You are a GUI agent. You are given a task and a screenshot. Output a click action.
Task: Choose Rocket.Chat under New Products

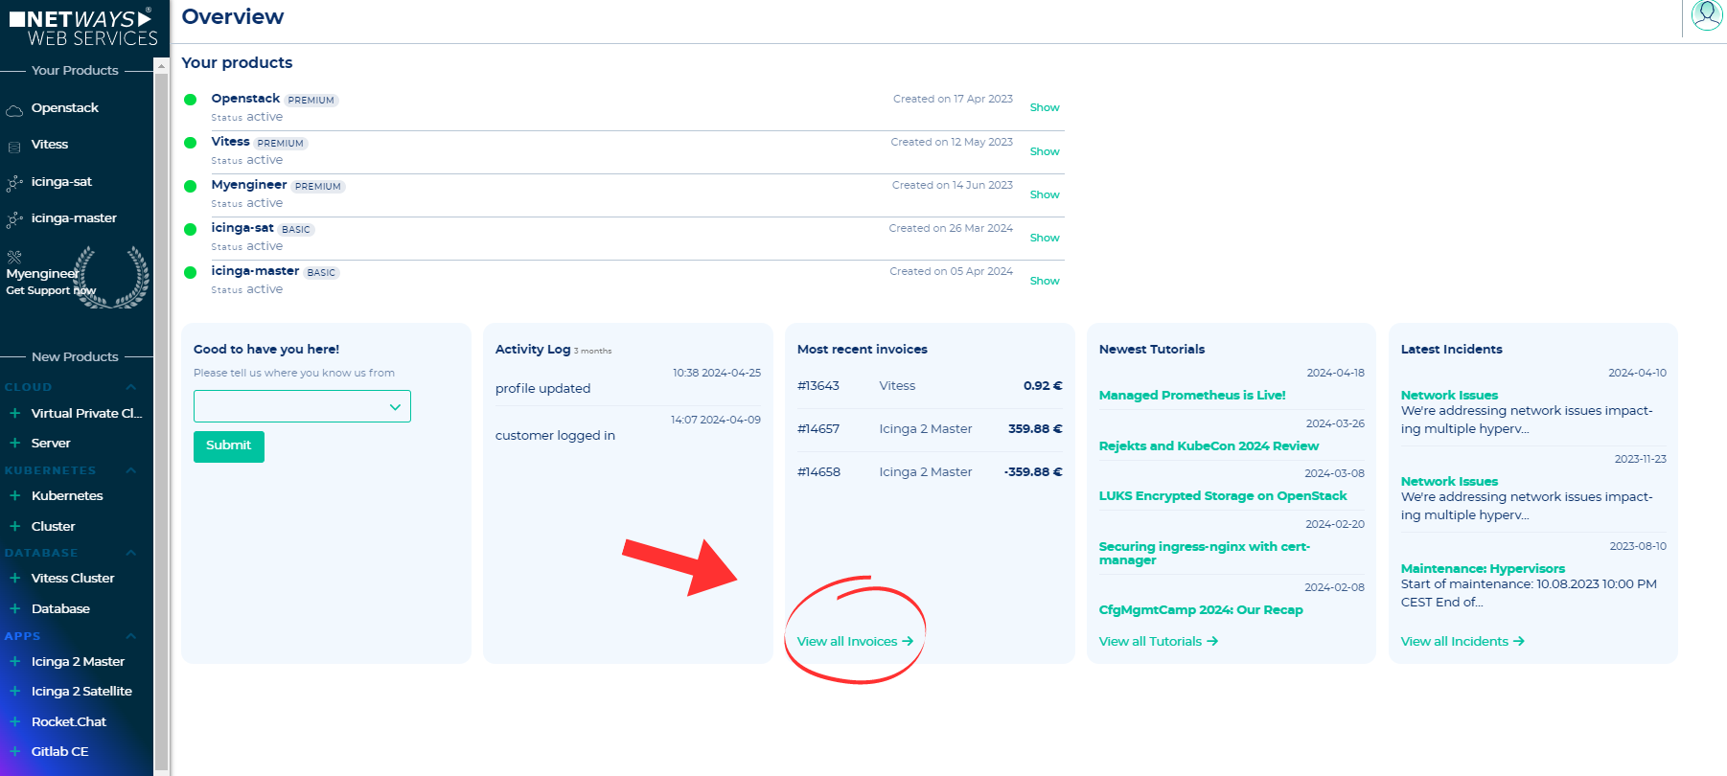[x=69, y=721]
